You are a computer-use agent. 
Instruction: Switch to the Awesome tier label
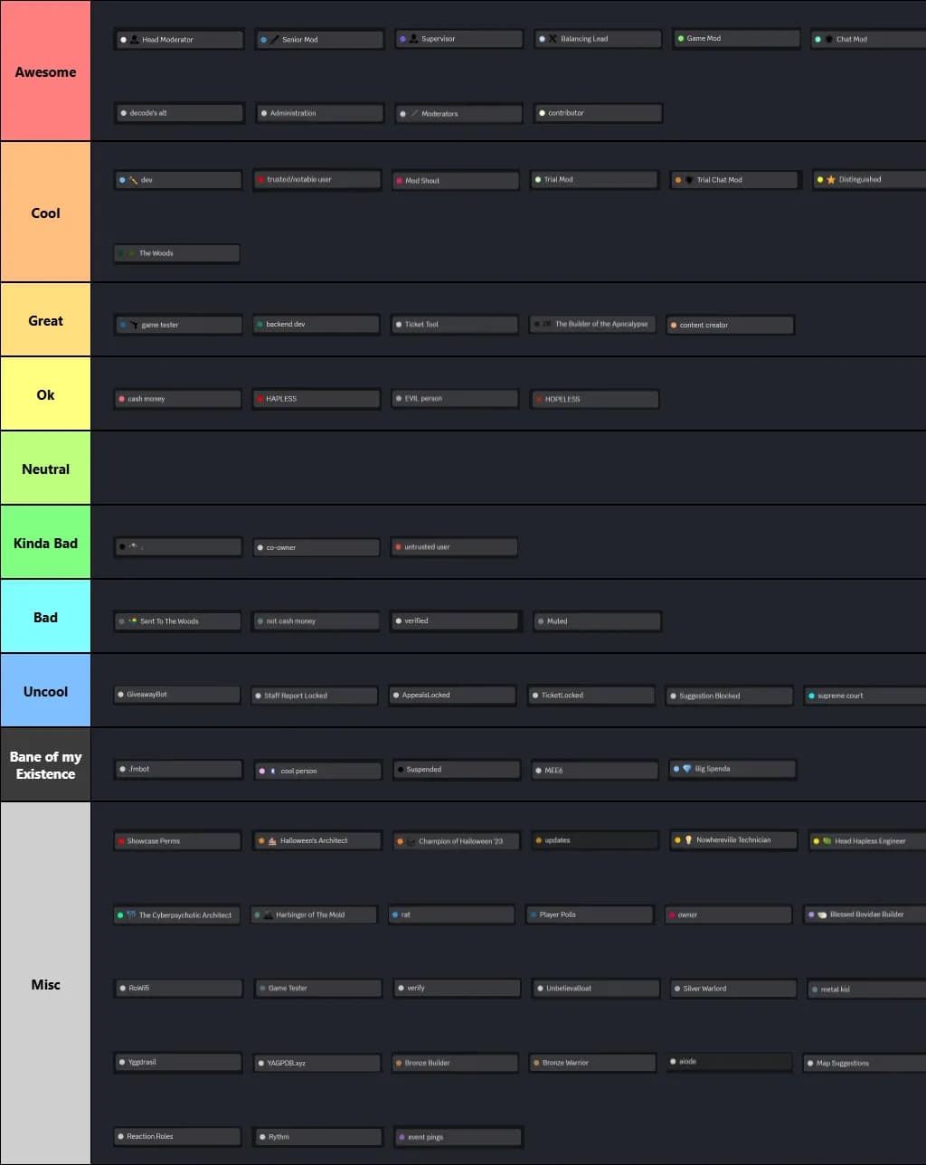45,71
